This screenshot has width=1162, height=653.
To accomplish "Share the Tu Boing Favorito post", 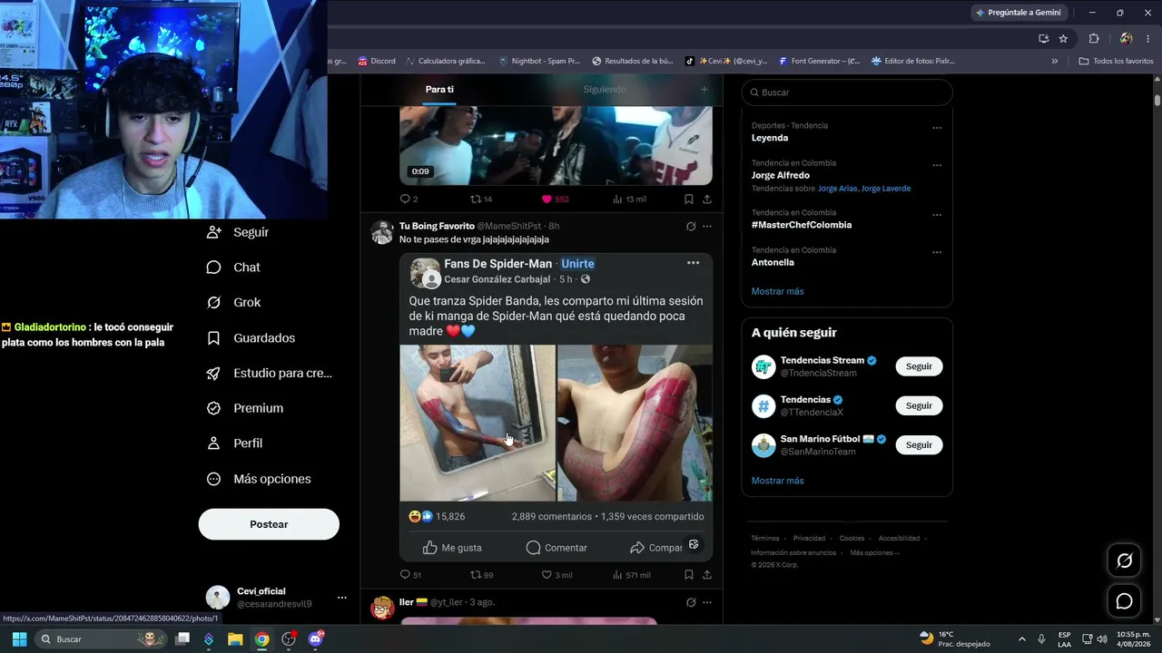I will 707,574.
